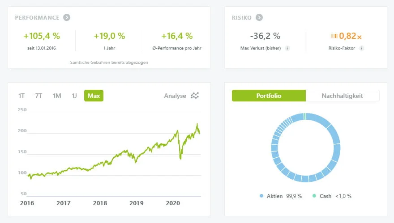Open Risiko details arrow icon
The image size is (394, 223).
[259, 18]
